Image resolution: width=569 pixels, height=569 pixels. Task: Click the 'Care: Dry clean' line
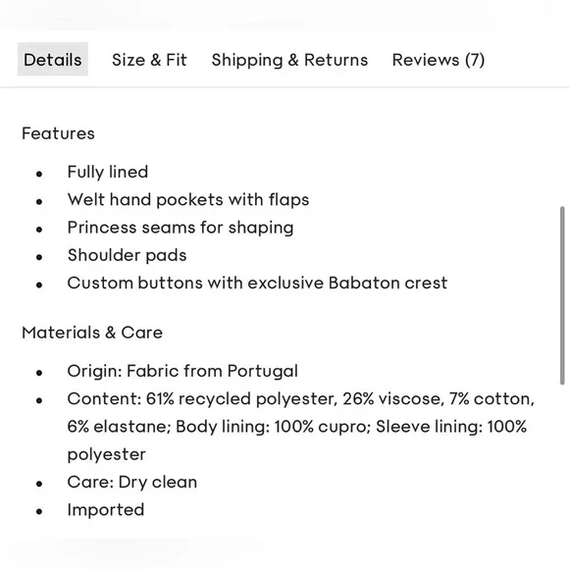(x=132, y=483)
